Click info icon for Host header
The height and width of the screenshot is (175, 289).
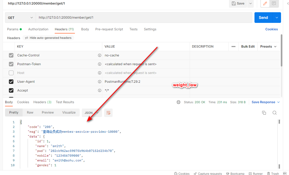pyautogui.click(x=100, y=73)
